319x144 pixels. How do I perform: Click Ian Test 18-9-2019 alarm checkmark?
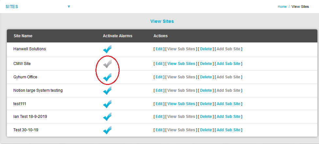(x=107, y=117)
